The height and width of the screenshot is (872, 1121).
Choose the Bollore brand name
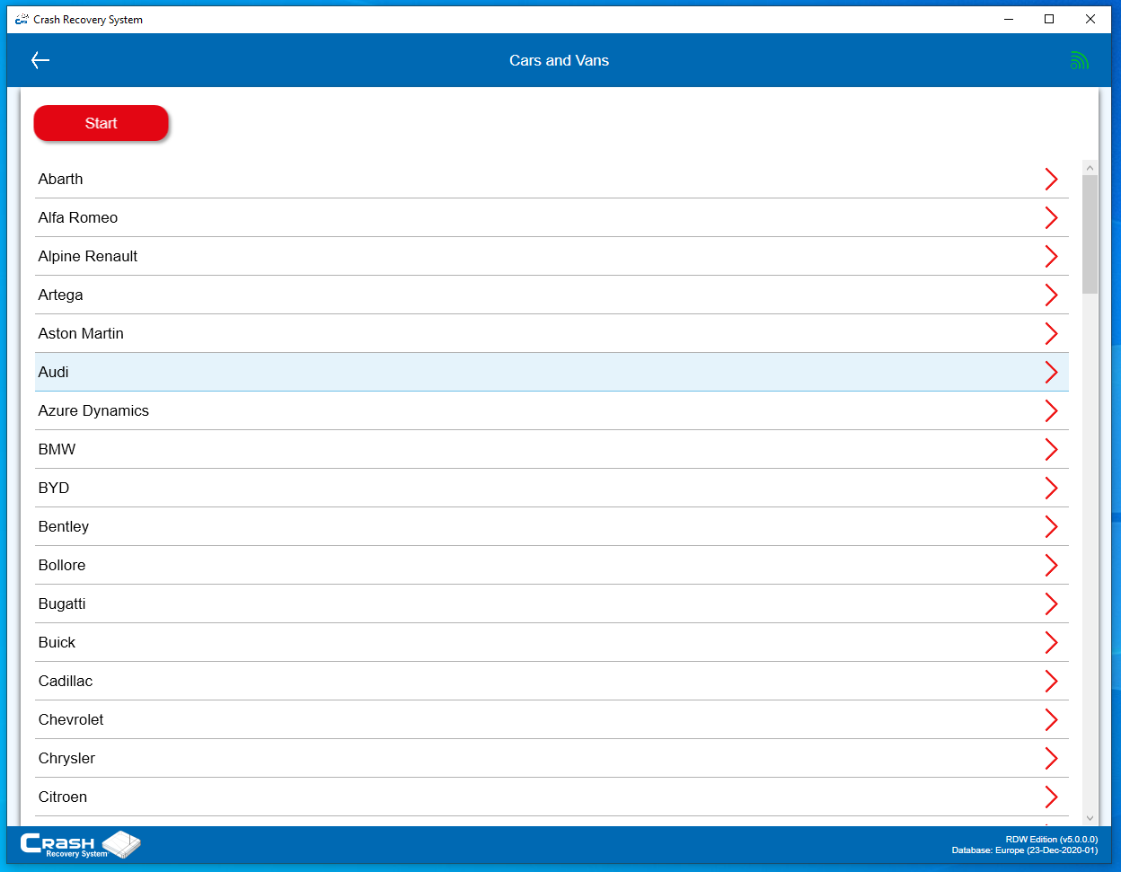(62, 565)
